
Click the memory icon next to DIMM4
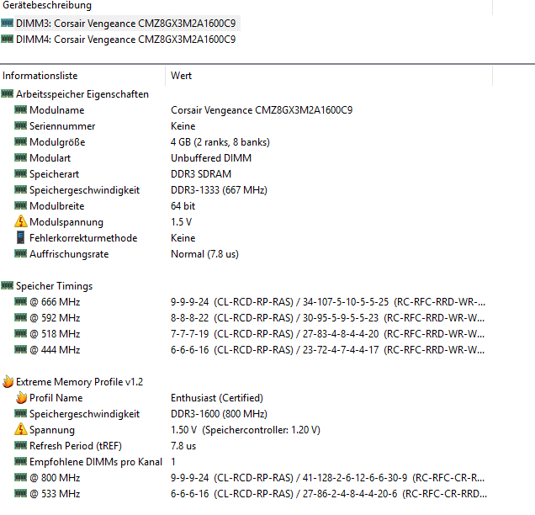[8, 39]
